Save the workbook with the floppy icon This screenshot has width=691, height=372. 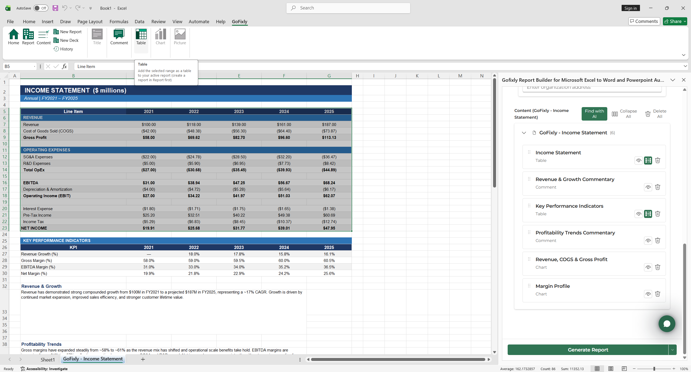point(55,8)
